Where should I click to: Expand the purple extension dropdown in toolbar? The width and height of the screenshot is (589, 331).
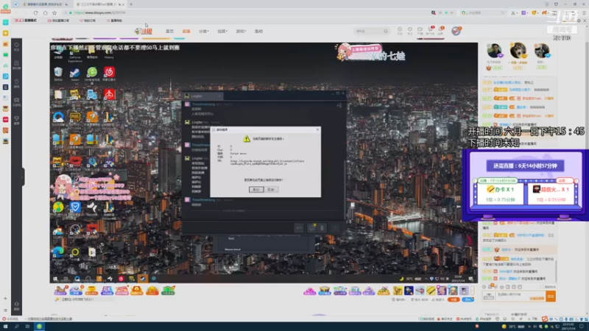528,13
